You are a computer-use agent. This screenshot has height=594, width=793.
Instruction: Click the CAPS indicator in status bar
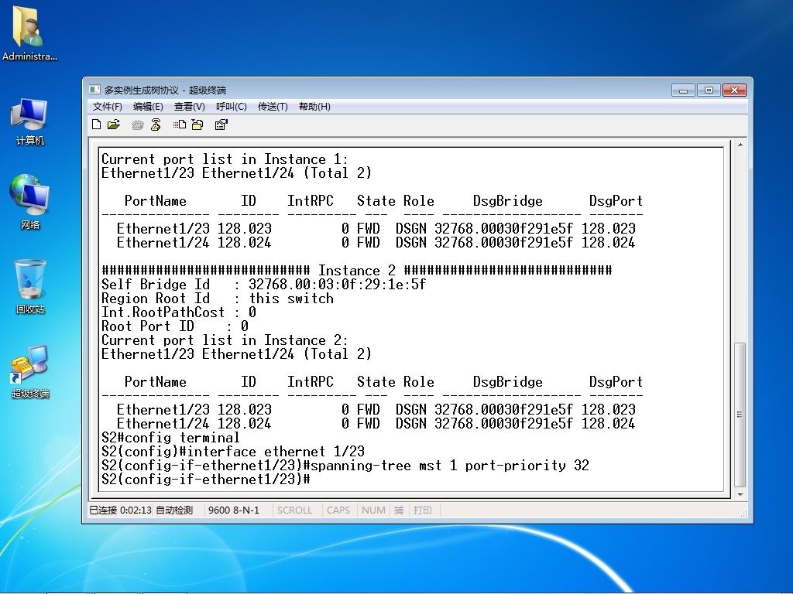pyautogui.click(x=338, y=510)
